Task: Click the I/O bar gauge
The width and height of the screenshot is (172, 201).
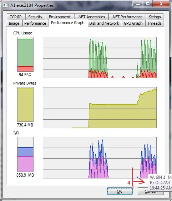Action: tap(25, 154)
